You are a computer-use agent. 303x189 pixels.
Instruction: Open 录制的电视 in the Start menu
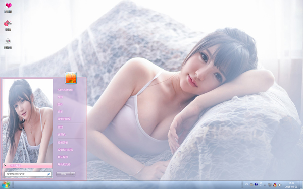[64, 119]
